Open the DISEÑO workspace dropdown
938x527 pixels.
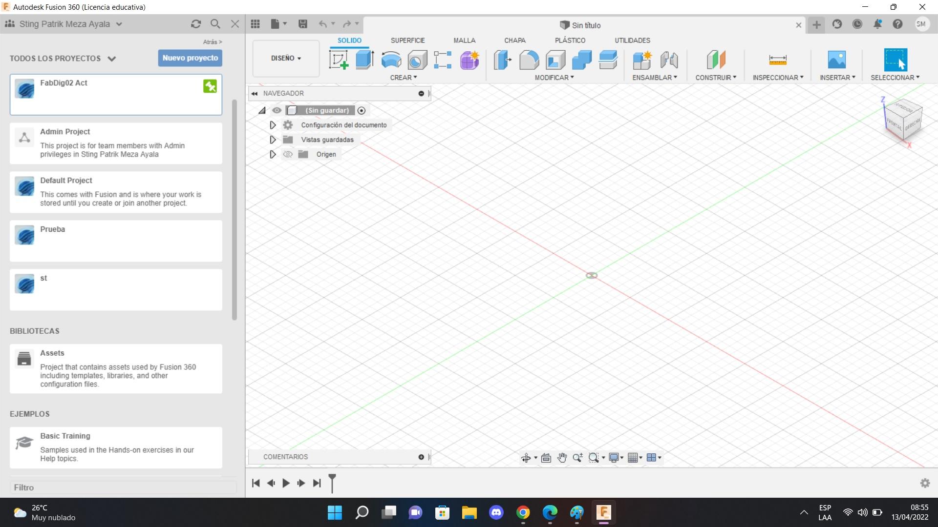tap(286, 58)
